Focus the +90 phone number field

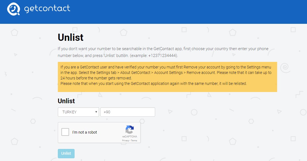coord(128,112)
